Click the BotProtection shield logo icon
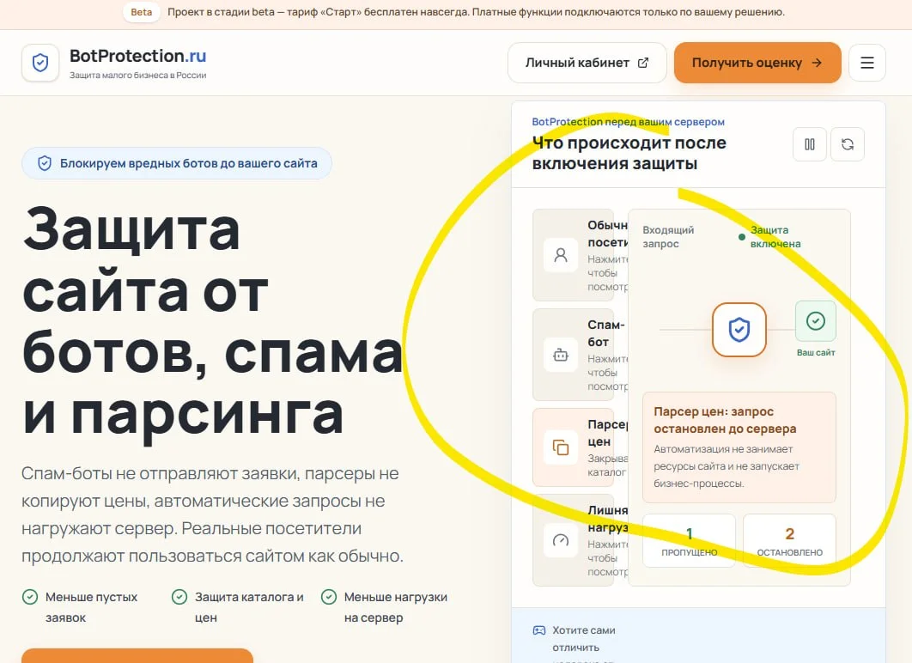Image resolution: width=912 pixels, height=663 pixels. point(40,62)
